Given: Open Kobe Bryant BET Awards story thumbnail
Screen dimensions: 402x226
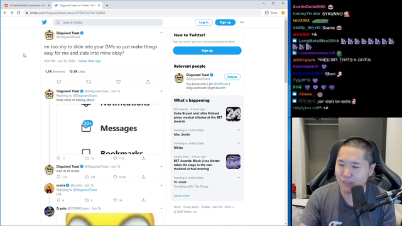Looking at the screenshot, I should [x=233, y=114].
